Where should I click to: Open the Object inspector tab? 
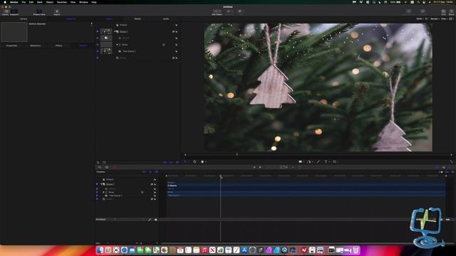[83, 46]
